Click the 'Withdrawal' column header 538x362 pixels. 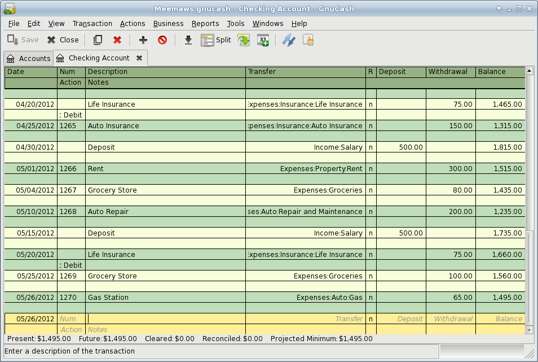pos(451,71)
